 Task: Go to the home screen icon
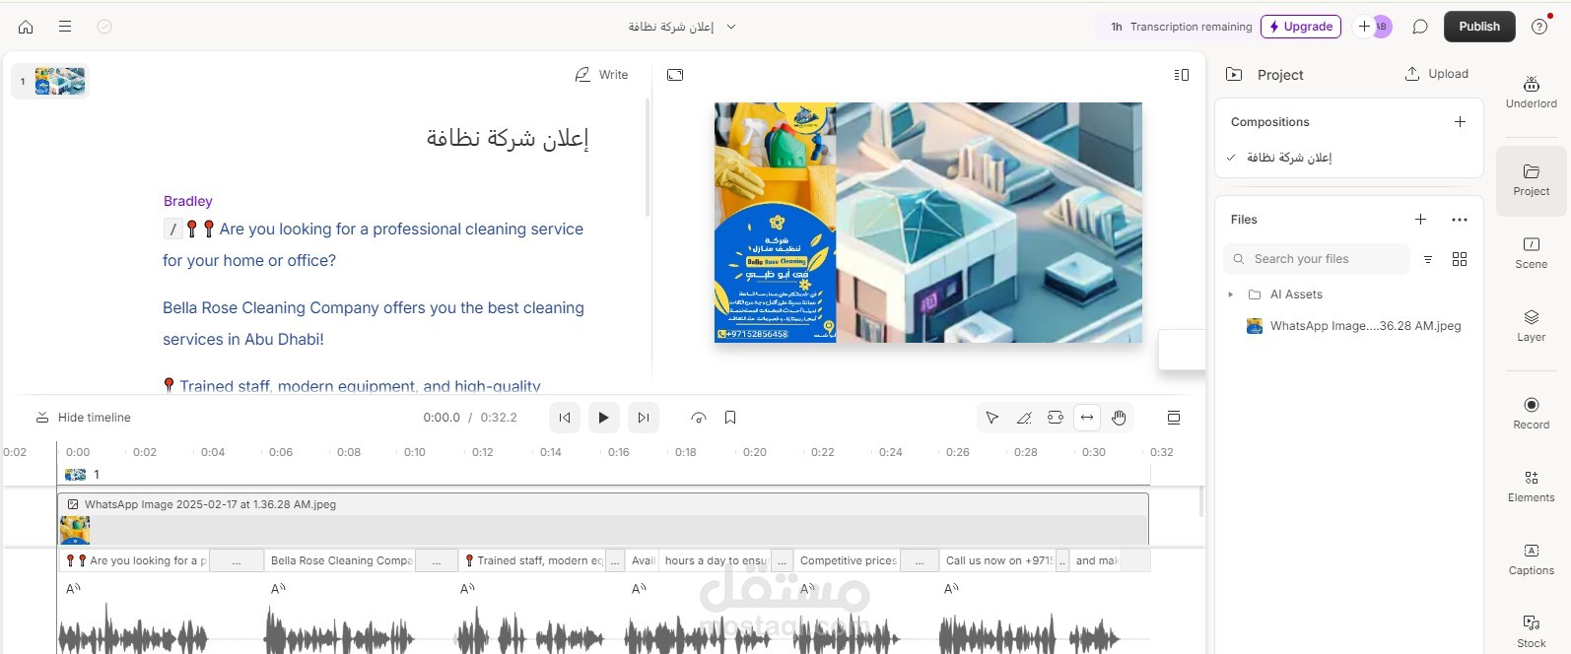26,27
